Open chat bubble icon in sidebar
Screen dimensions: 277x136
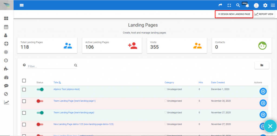pyautogui.click(x=6, y=86)
